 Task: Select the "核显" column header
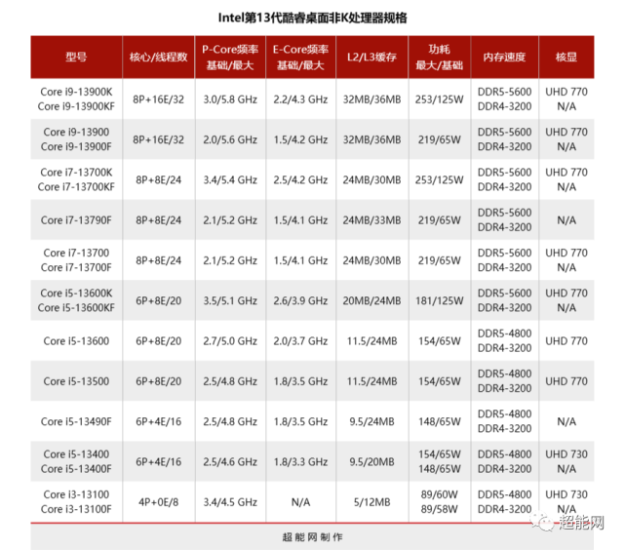point(566,57)
